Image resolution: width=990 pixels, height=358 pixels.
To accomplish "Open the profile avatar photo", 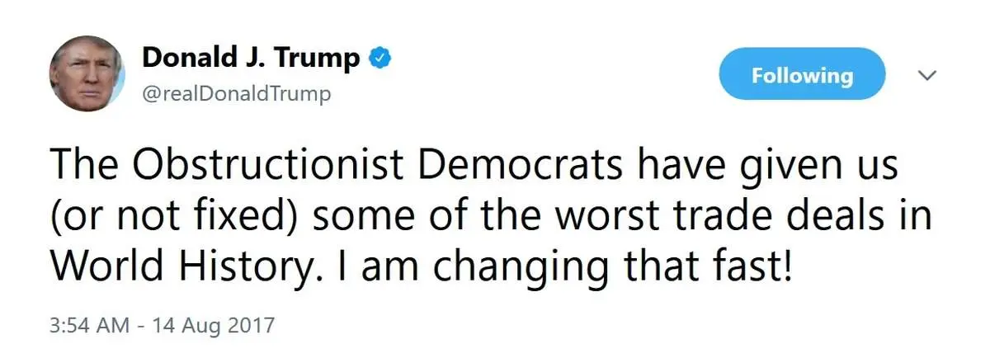I will [x=87, y=76].
